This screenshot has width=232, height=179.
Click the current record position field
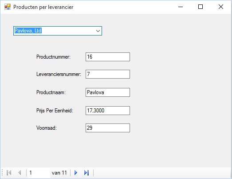pos(39,173)
